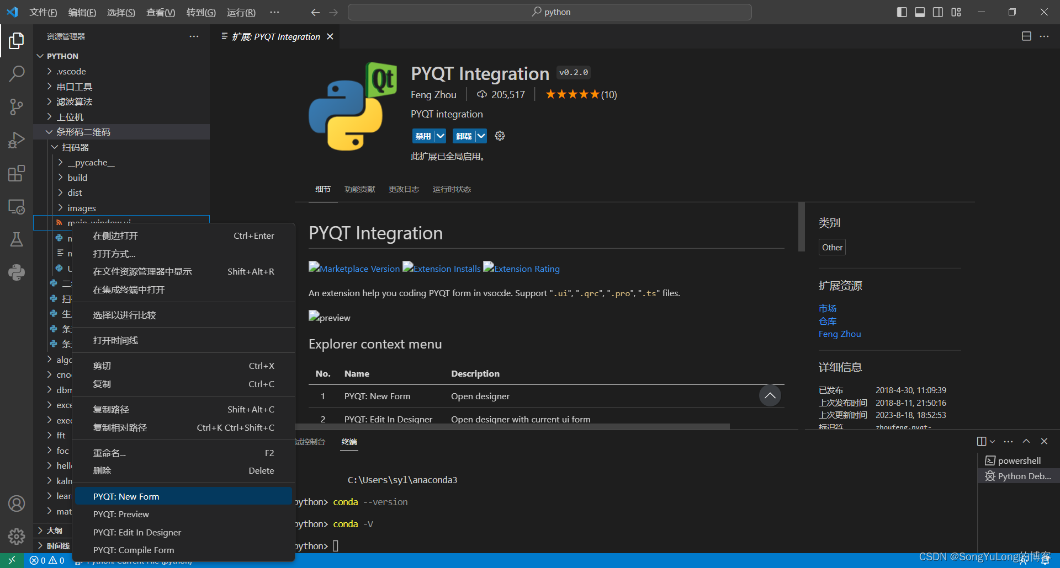
Task: Open split terminal dropdown in panel
Action: (x=992, y=441)
